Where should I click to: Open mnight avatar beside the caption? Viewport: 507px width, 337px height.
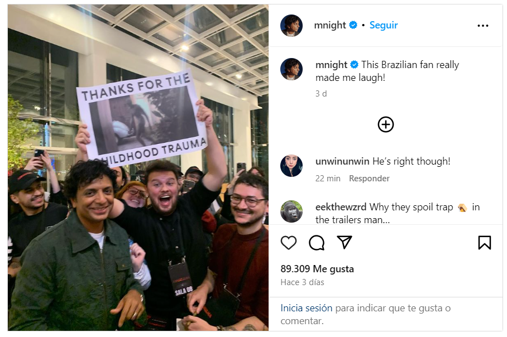point(291,69)
